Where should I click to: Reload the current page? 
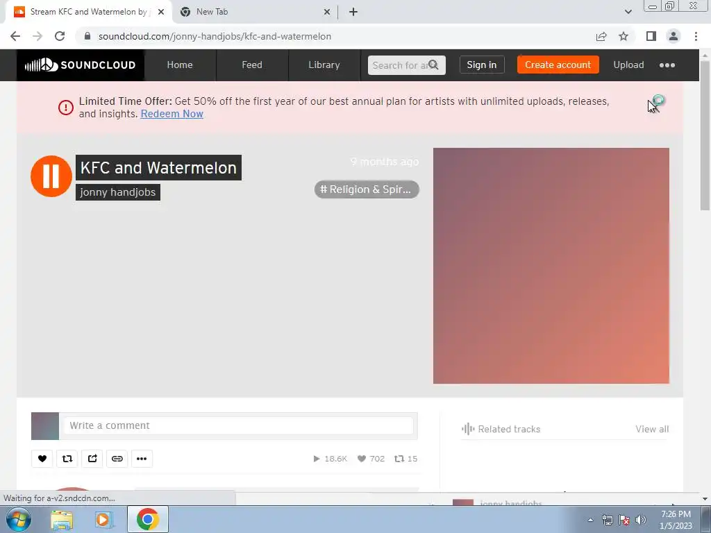(60, 36)
